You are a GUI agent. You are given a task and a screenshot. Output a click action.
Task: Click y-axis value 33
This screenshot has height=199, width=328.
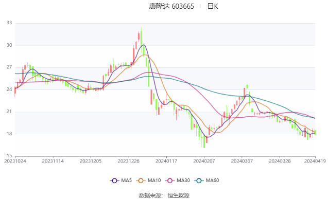(9, 23)
